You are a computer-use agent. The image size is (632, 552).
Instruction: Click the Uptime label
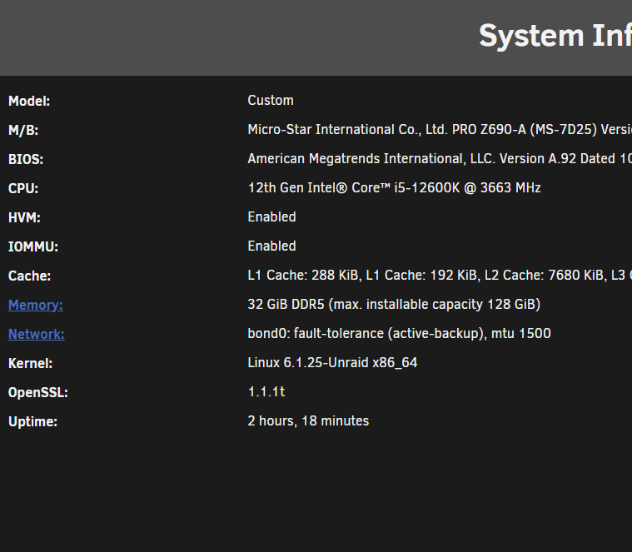point(32,421)
